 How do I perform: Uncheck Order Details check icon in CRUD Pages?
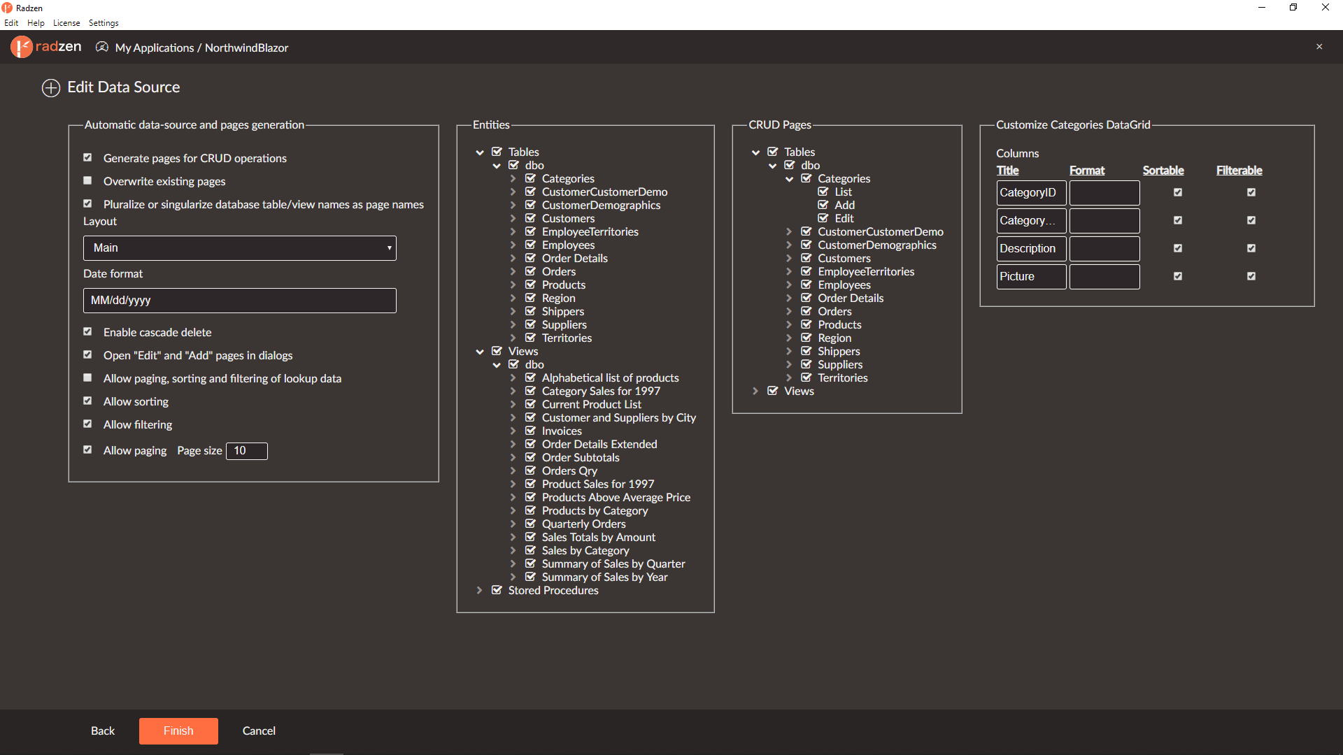pyautogui.click(x=806, y=298)
